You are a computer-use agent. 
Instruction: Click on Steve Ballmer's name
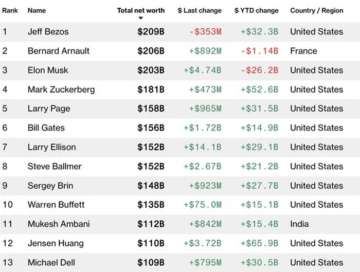point(55,167)
